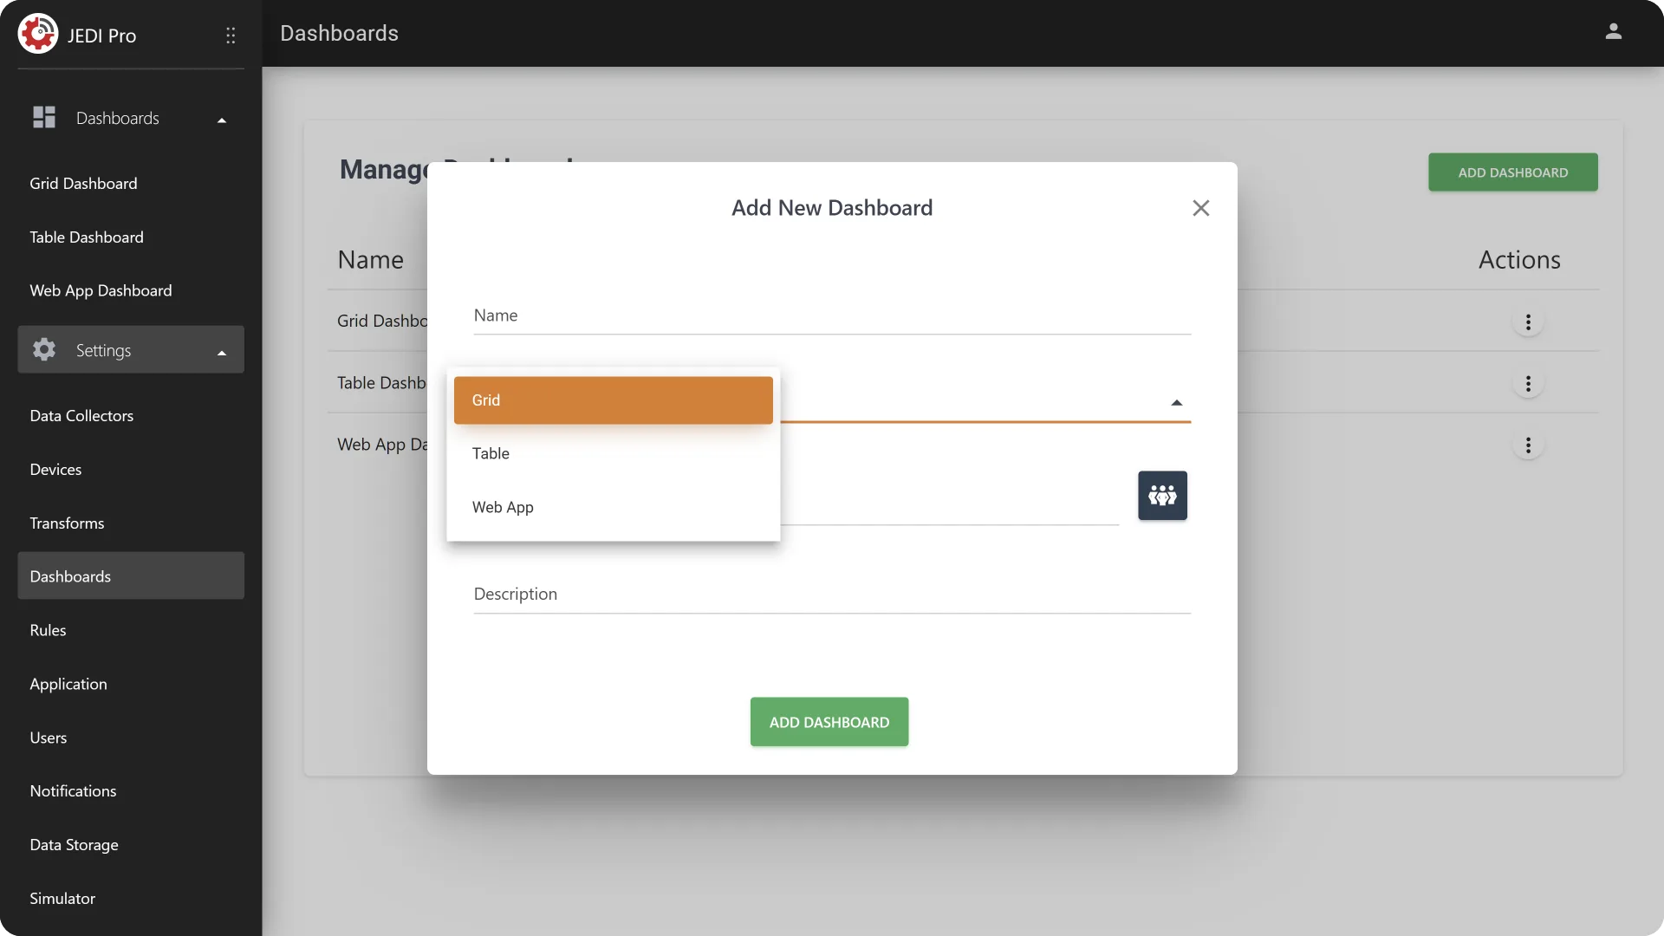Click the Settings gear icon in sidebar
Screen dimensions: 1664x936
click(44, 349)
